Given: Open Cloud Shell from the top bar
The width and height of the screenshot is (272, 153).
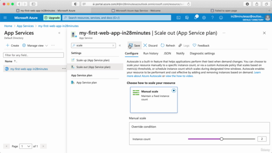Looking at the screenshot, I should pos(178,18).
